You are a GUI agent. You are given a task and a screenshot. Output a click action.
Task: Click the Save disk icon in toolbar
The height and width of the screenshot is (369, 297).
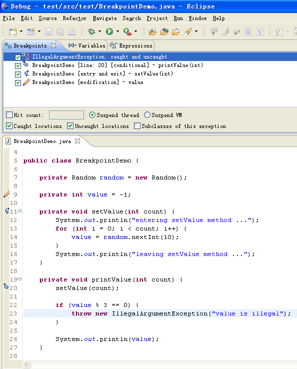48,31
